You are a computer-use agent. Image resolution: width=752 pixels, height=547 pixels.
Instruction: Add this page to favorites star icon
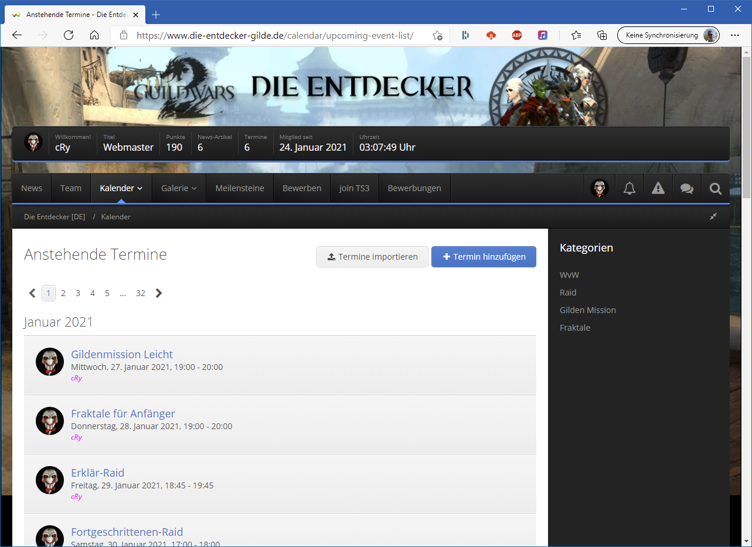(x=437, y=35)
